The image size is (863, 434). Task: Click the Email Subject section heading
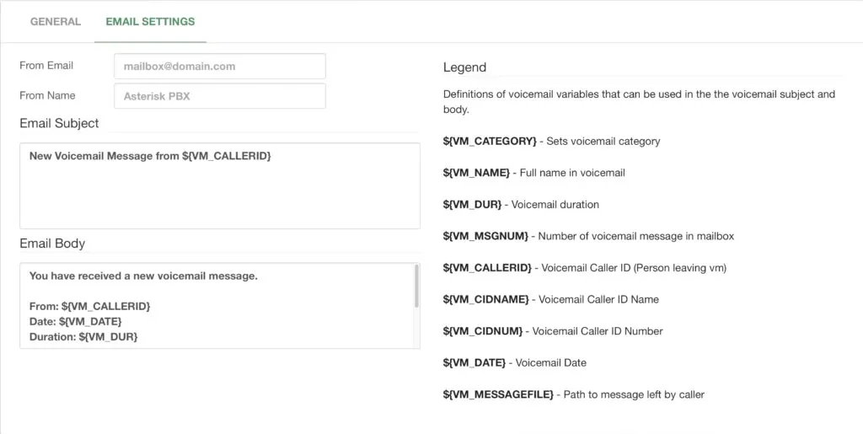pos(60,123)
